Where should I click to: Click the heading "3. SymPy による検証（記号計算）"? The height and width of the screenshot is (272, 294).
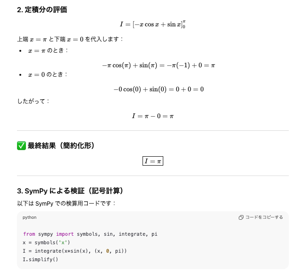70,191
